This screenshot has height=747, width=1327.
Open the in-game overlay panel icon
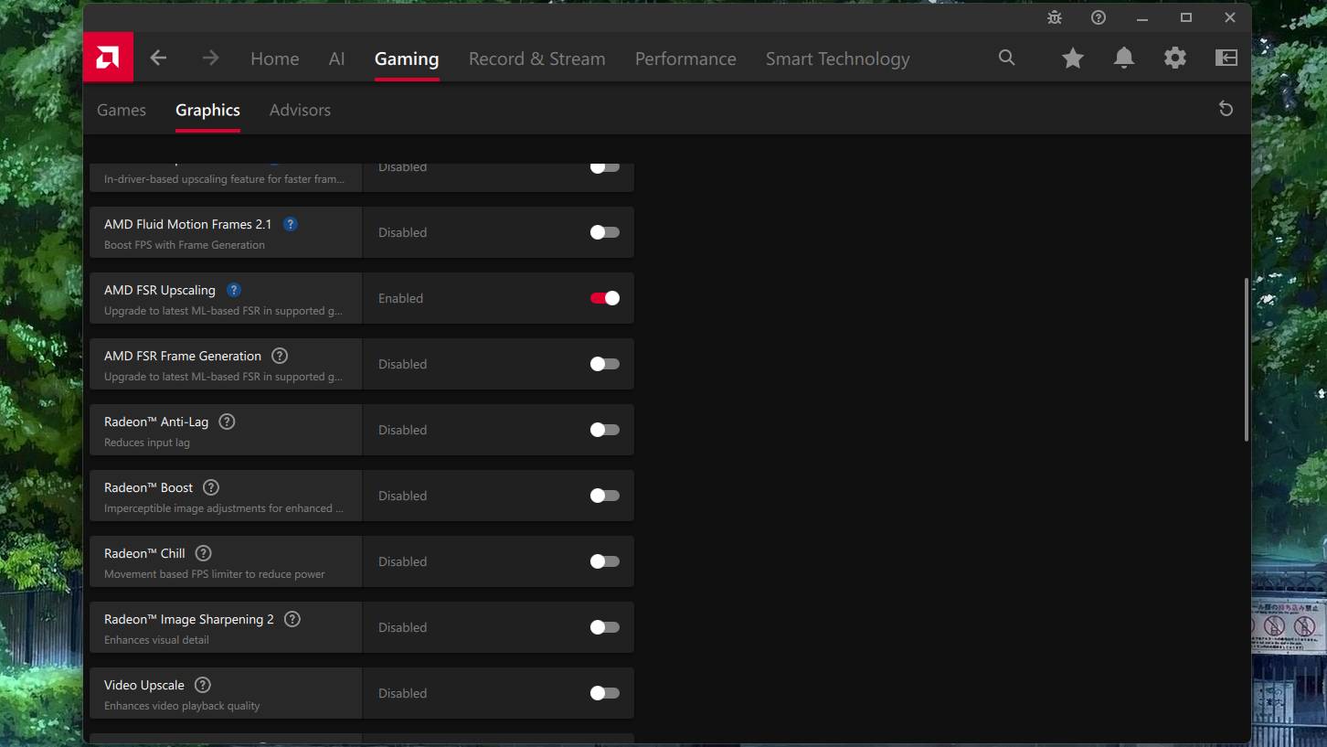(1226, 57)
